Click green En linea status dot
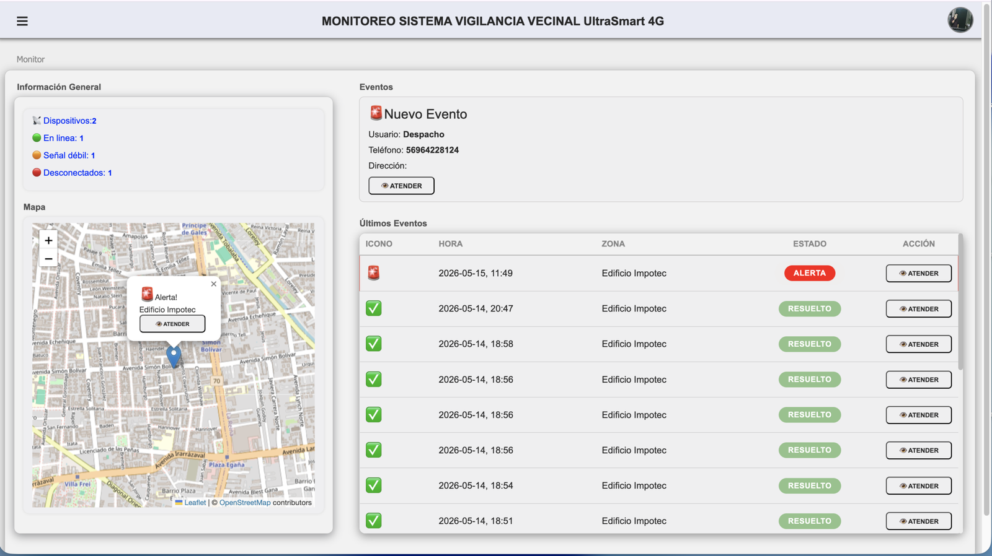This screenshot has width=992, height=556. click(x=37, y=138)
